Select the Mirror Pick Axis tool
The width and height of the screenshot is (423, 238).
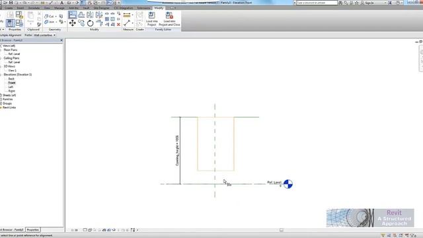click(90, 15)
